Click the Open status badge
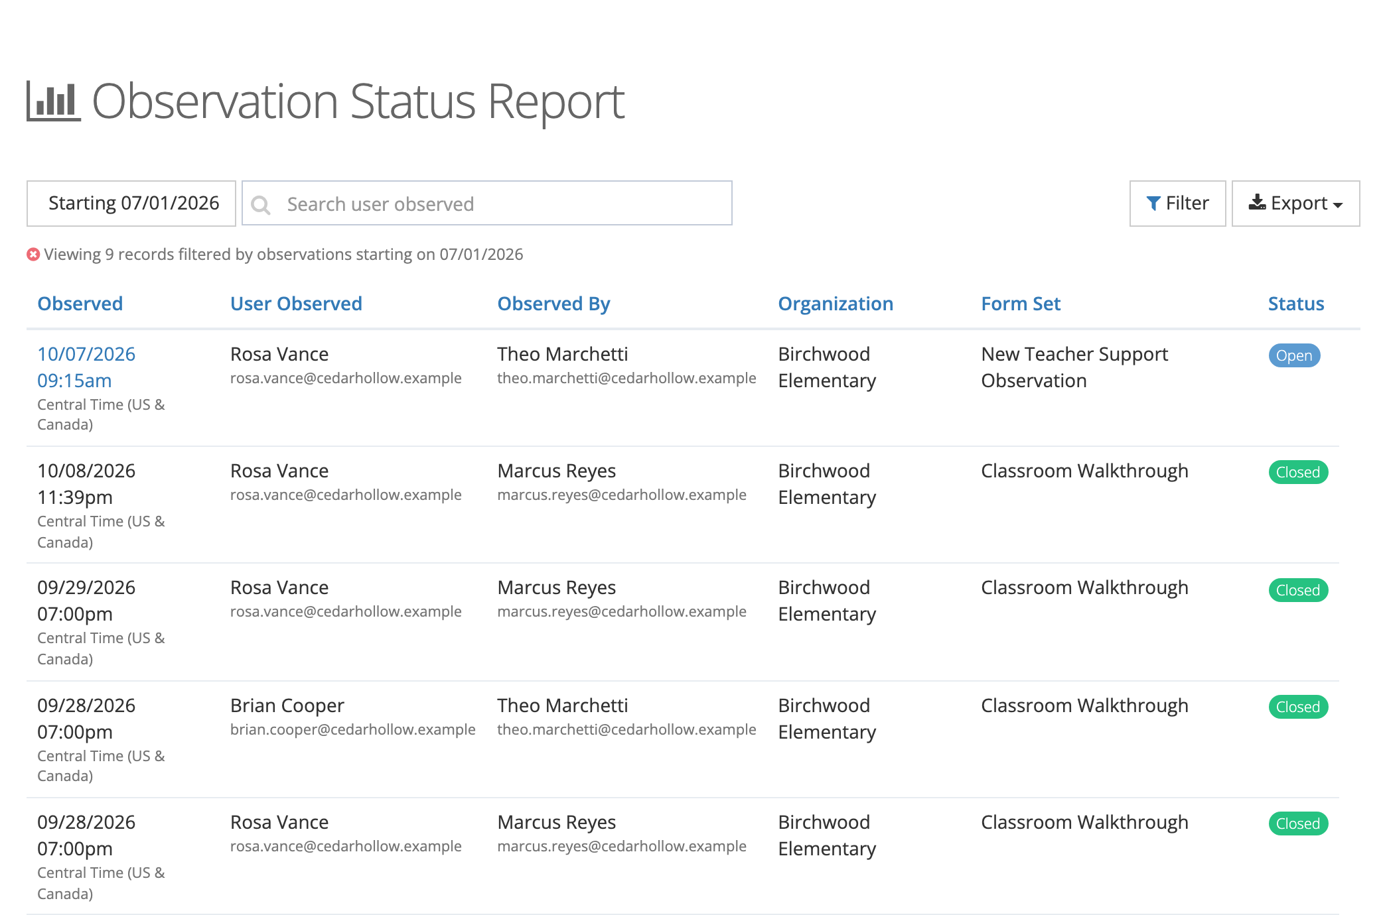The image size is (1387, 915). coord(1294,355)
